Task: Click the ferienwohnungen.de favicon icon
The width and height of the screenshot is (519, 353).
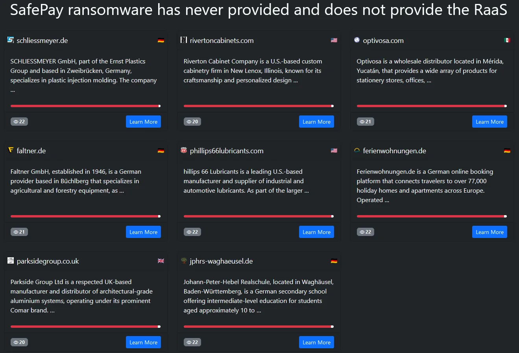Action: 357,150
